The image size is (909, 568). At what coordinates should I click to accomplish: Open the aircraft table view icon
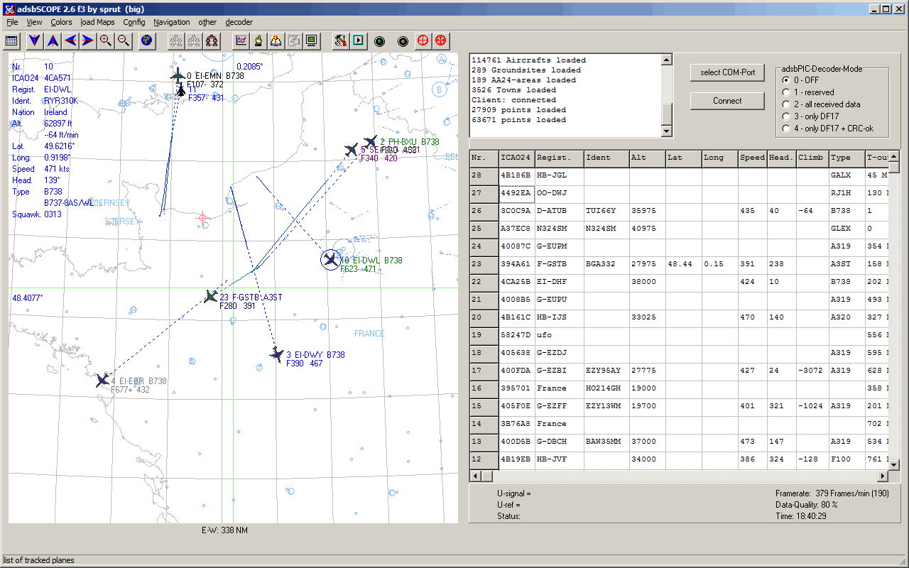11,40
